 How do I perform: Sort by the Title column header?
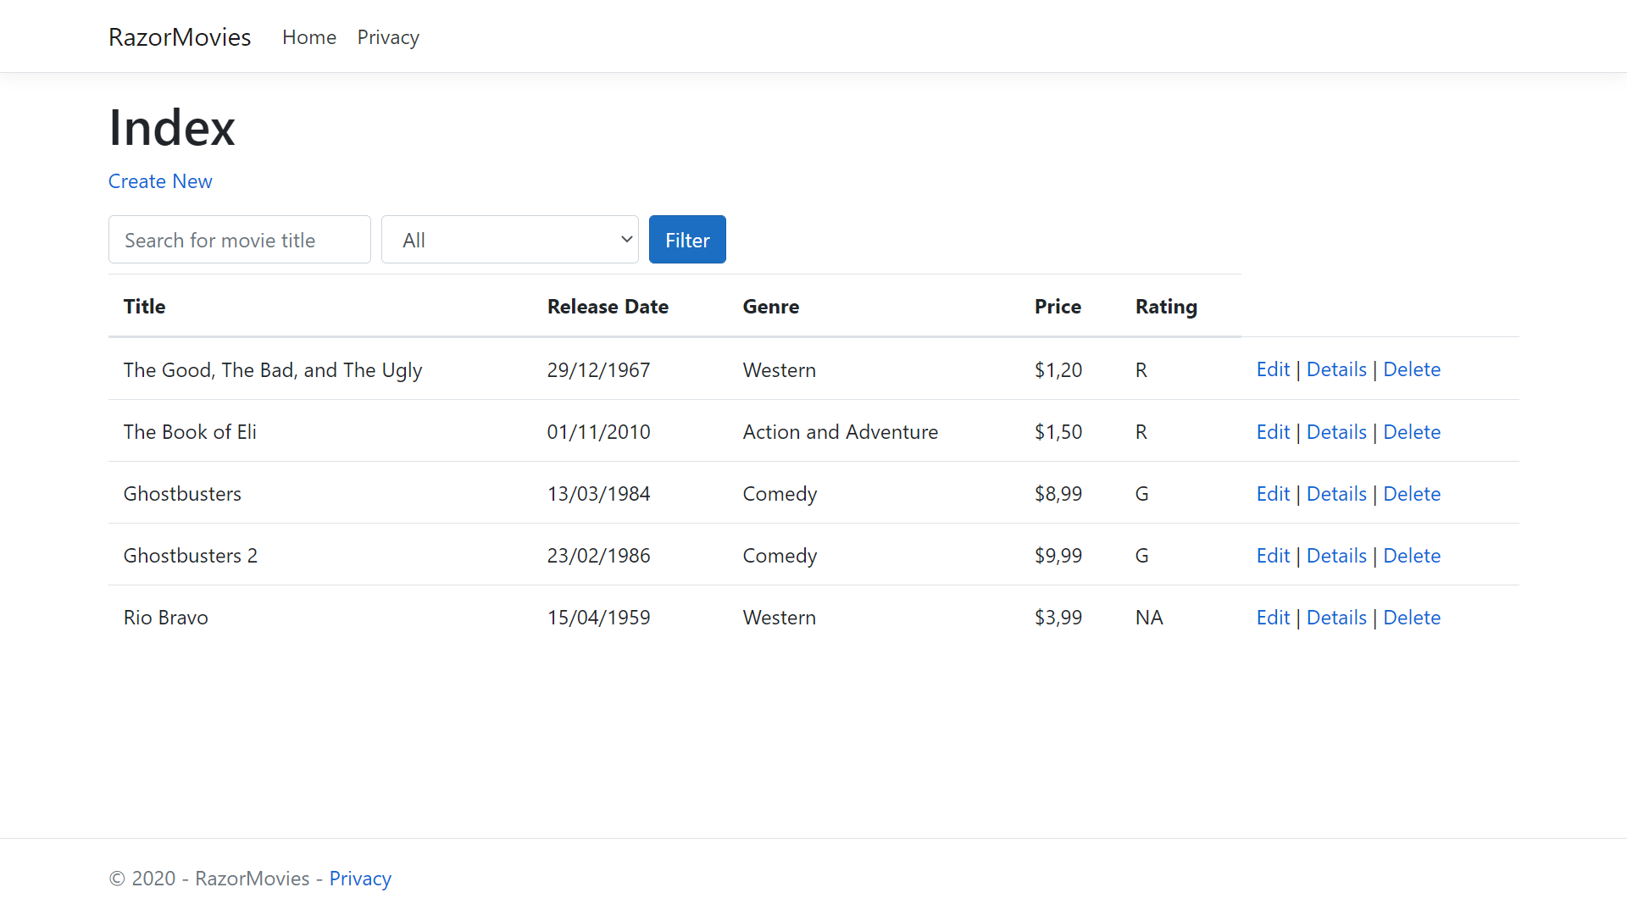[144, 307]
